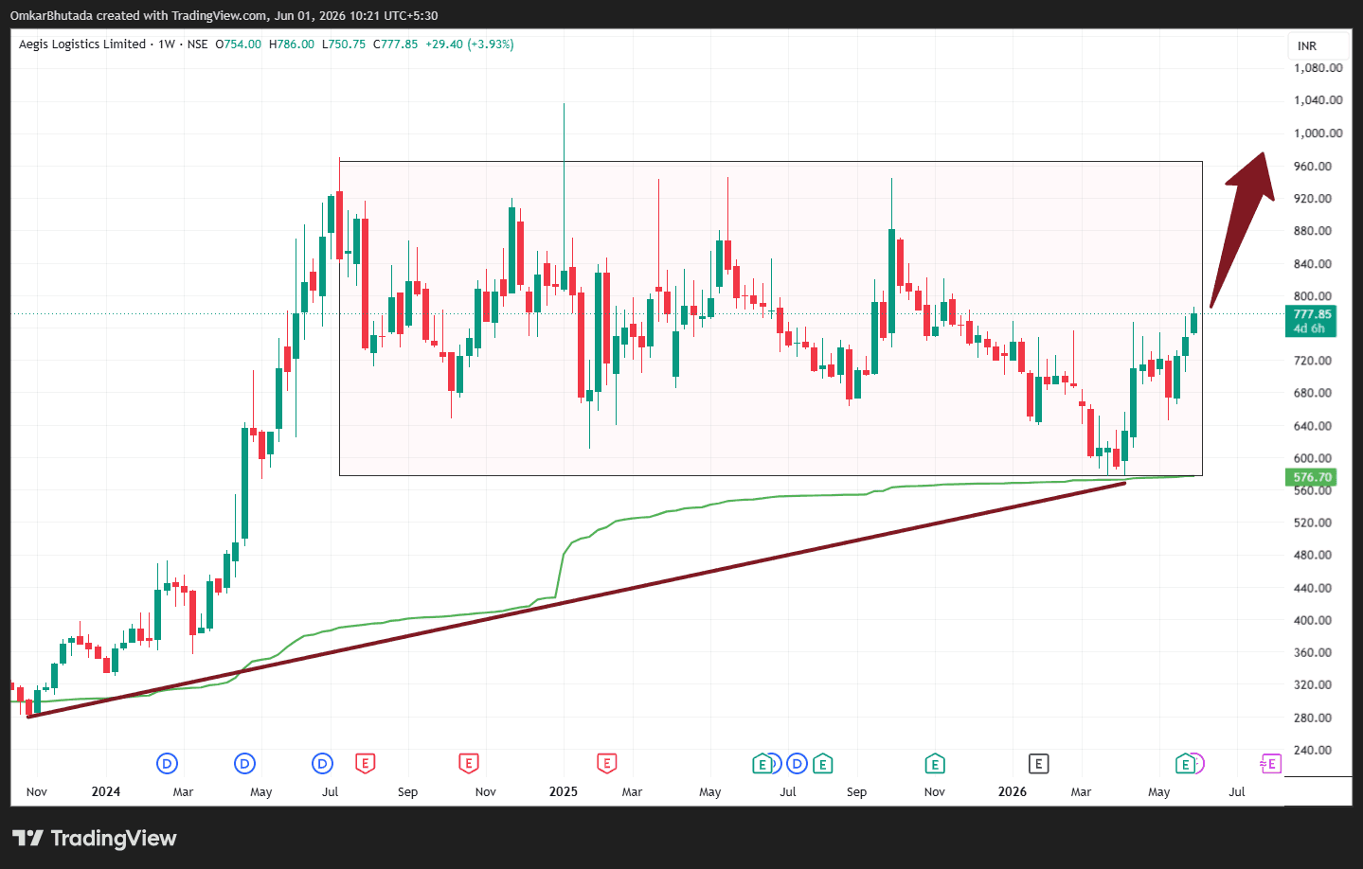Image resolution: width=1363 pixels, height=869 pixels.
Task: Open the black earnings marker for early 2026
Action: pos(1038,763)
